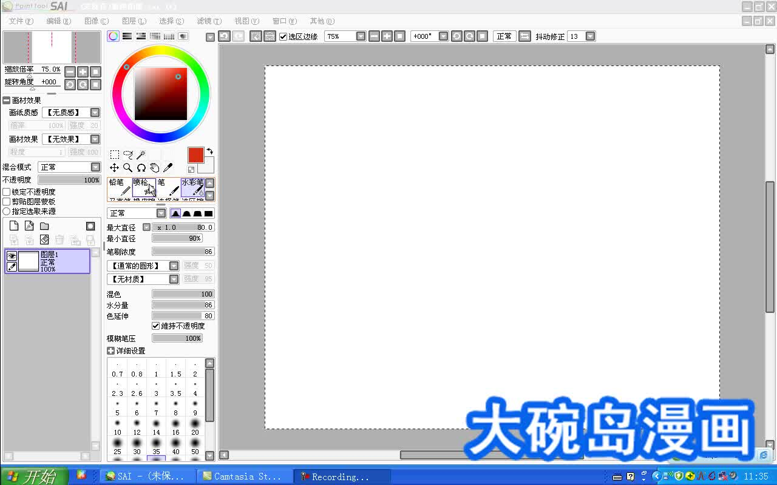777x485 pixels.
Task: Rotate canvas counterclockwise in navigator panel
Action: 70,84
